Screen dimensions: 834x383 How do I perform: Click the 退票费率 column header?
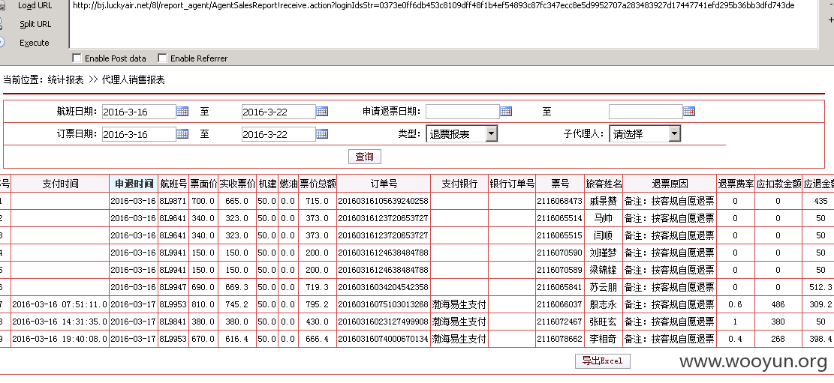pos(736,184)
